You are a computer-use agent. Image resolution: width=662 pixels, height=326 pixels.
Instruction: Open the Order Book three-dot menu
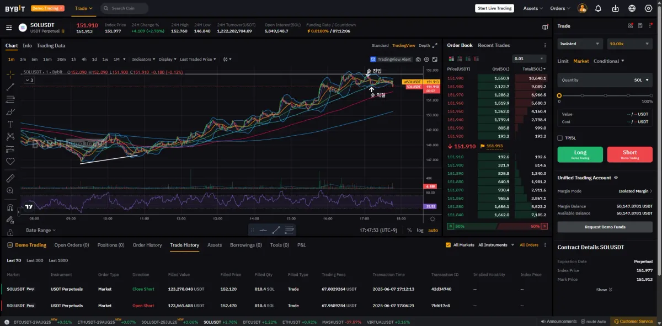coord(545,45)
